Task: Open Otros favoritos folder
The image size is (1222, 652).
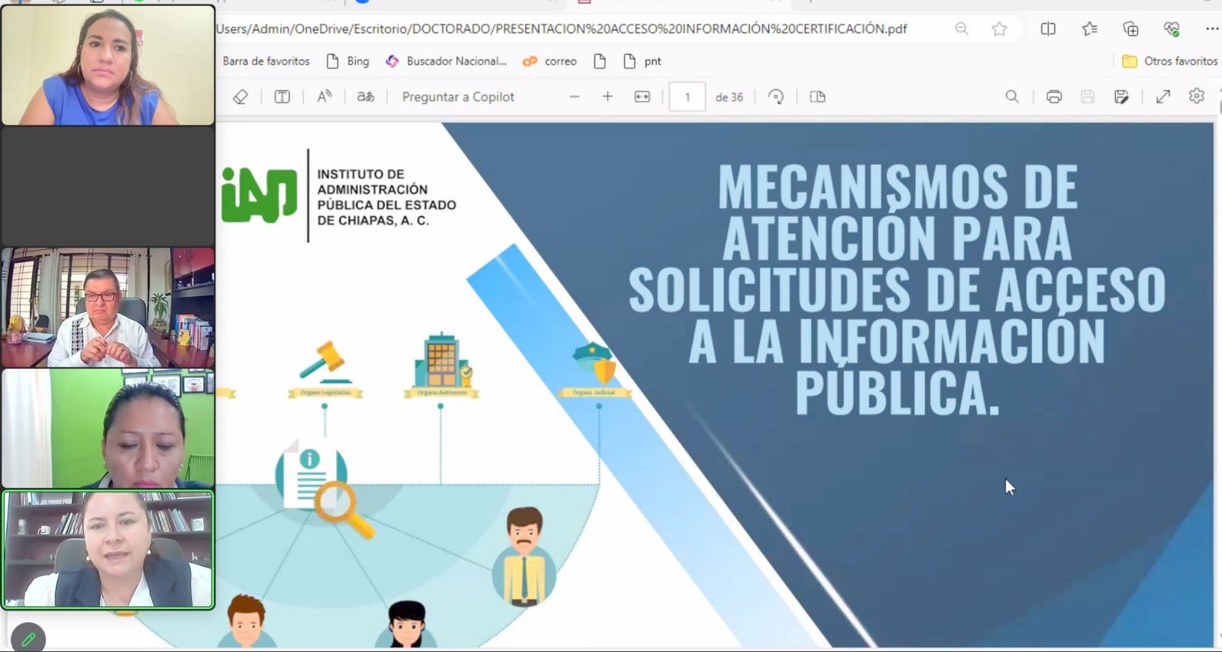Action: tap(1169, 61)
